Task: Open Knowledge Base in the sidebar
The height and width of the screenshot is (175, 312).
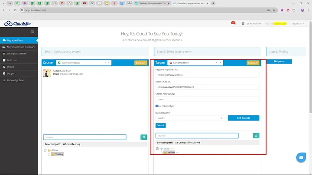Action: [x=19, y=80]
